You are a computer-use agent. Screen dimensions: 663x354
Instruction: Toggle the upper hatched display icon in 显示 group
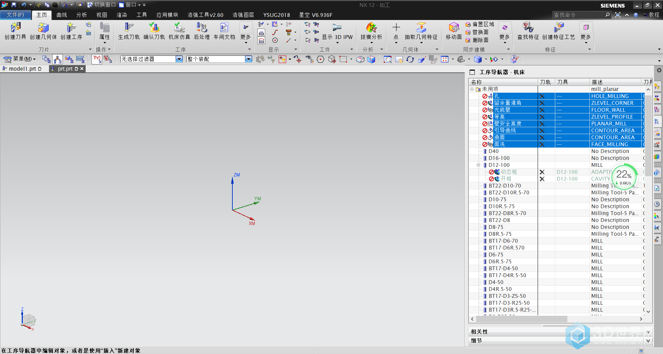pos(261,33)
